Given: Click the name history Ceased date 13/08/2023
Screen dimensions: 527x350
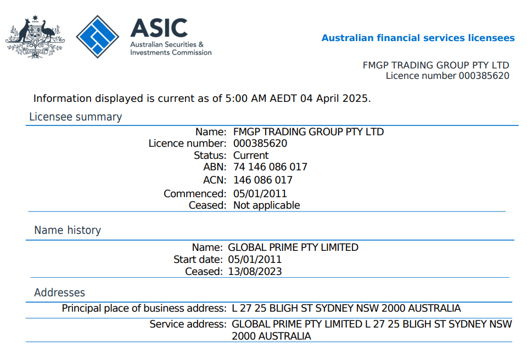Looking at the screenshot, I should point(255,271).
